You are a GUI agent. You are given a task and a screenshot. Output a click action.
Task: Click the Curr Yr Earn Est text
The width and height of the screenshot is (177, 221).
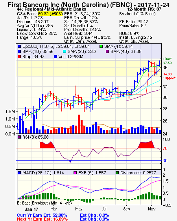[42, 215]
